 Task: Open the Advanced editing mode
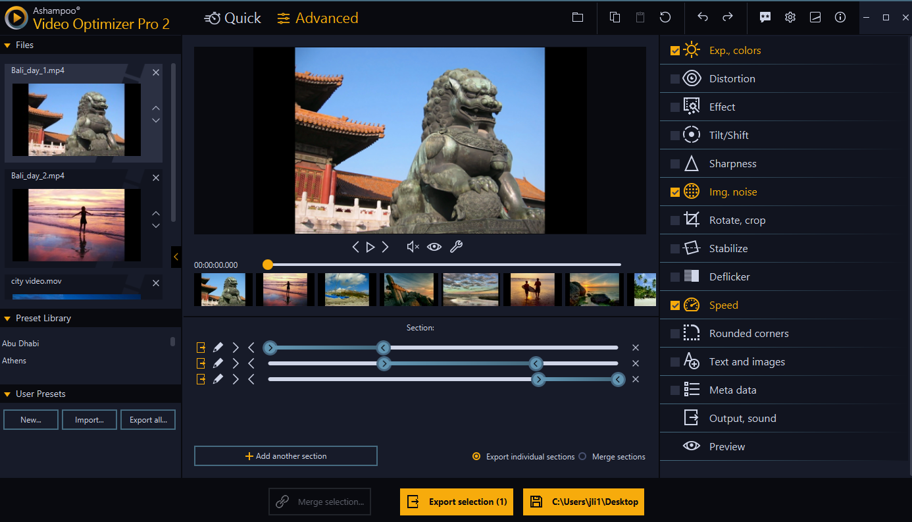pos(317,18)
